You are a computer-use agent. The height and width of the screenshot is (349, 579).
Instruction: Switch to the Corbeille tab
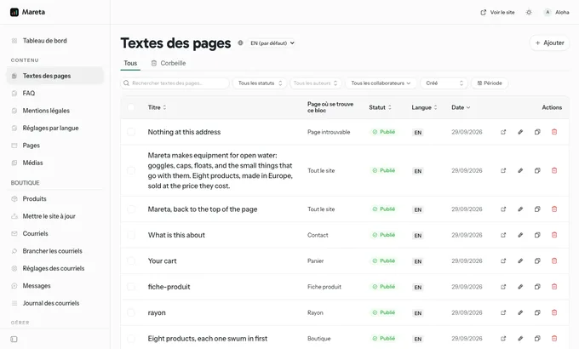tap(169, 63)
